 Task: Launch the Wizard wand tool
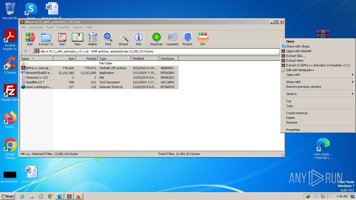(x=123, y=39)
